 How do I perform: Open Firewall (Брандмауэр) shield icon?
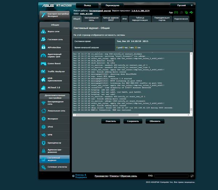(44, 143)
